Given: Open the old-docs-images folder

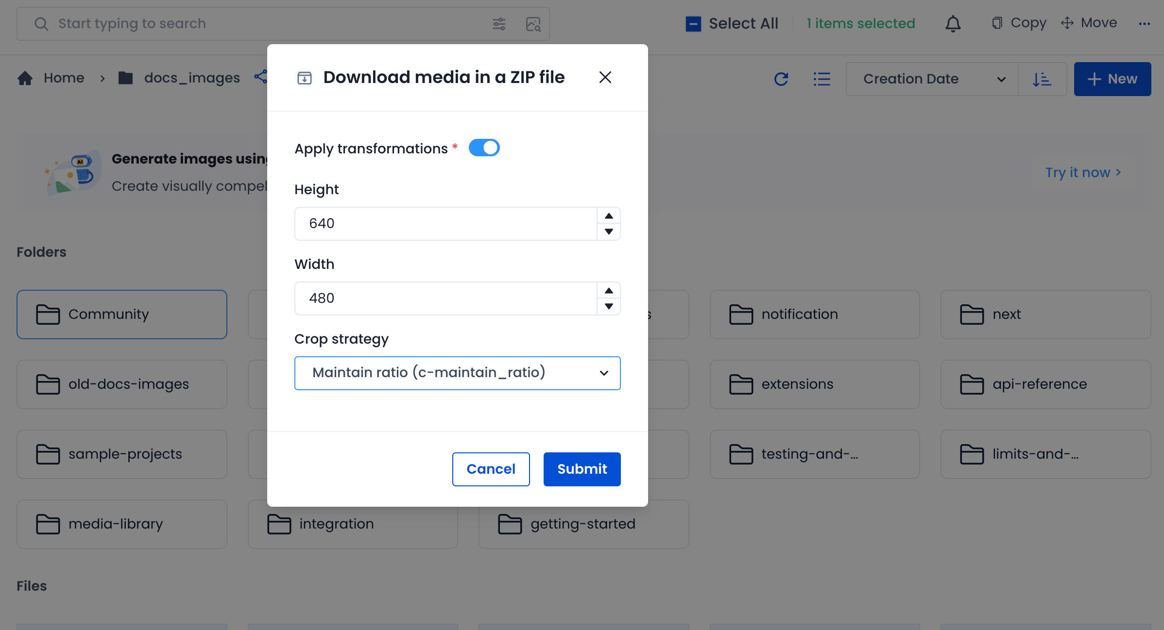Looking at the screenshot, I should coord(122,384).
